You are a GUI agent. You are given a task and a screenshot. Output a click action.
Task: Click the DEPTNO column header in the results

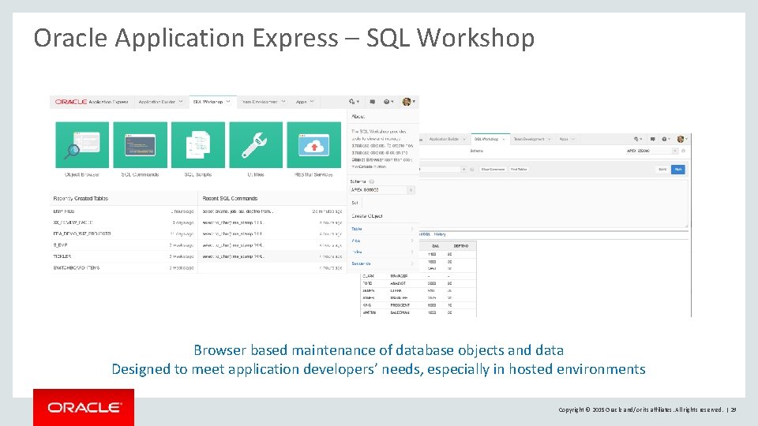click(460, 246)
